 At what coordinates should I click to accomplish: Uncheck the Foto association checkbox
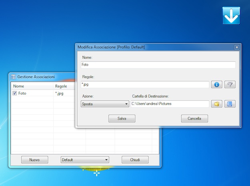pyautogui.click(x=15, y=94)
